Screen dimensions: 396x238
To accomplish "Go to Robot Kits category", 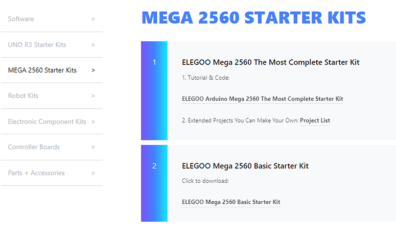I will (x=23, y=96).
